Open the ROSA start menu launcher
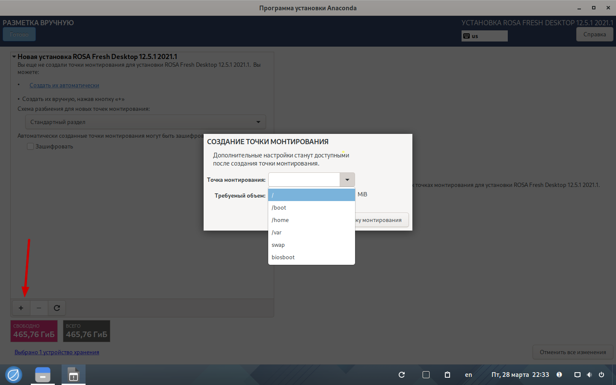The height and width of the screenshot is (385, 616). click(x=14, y=375)
